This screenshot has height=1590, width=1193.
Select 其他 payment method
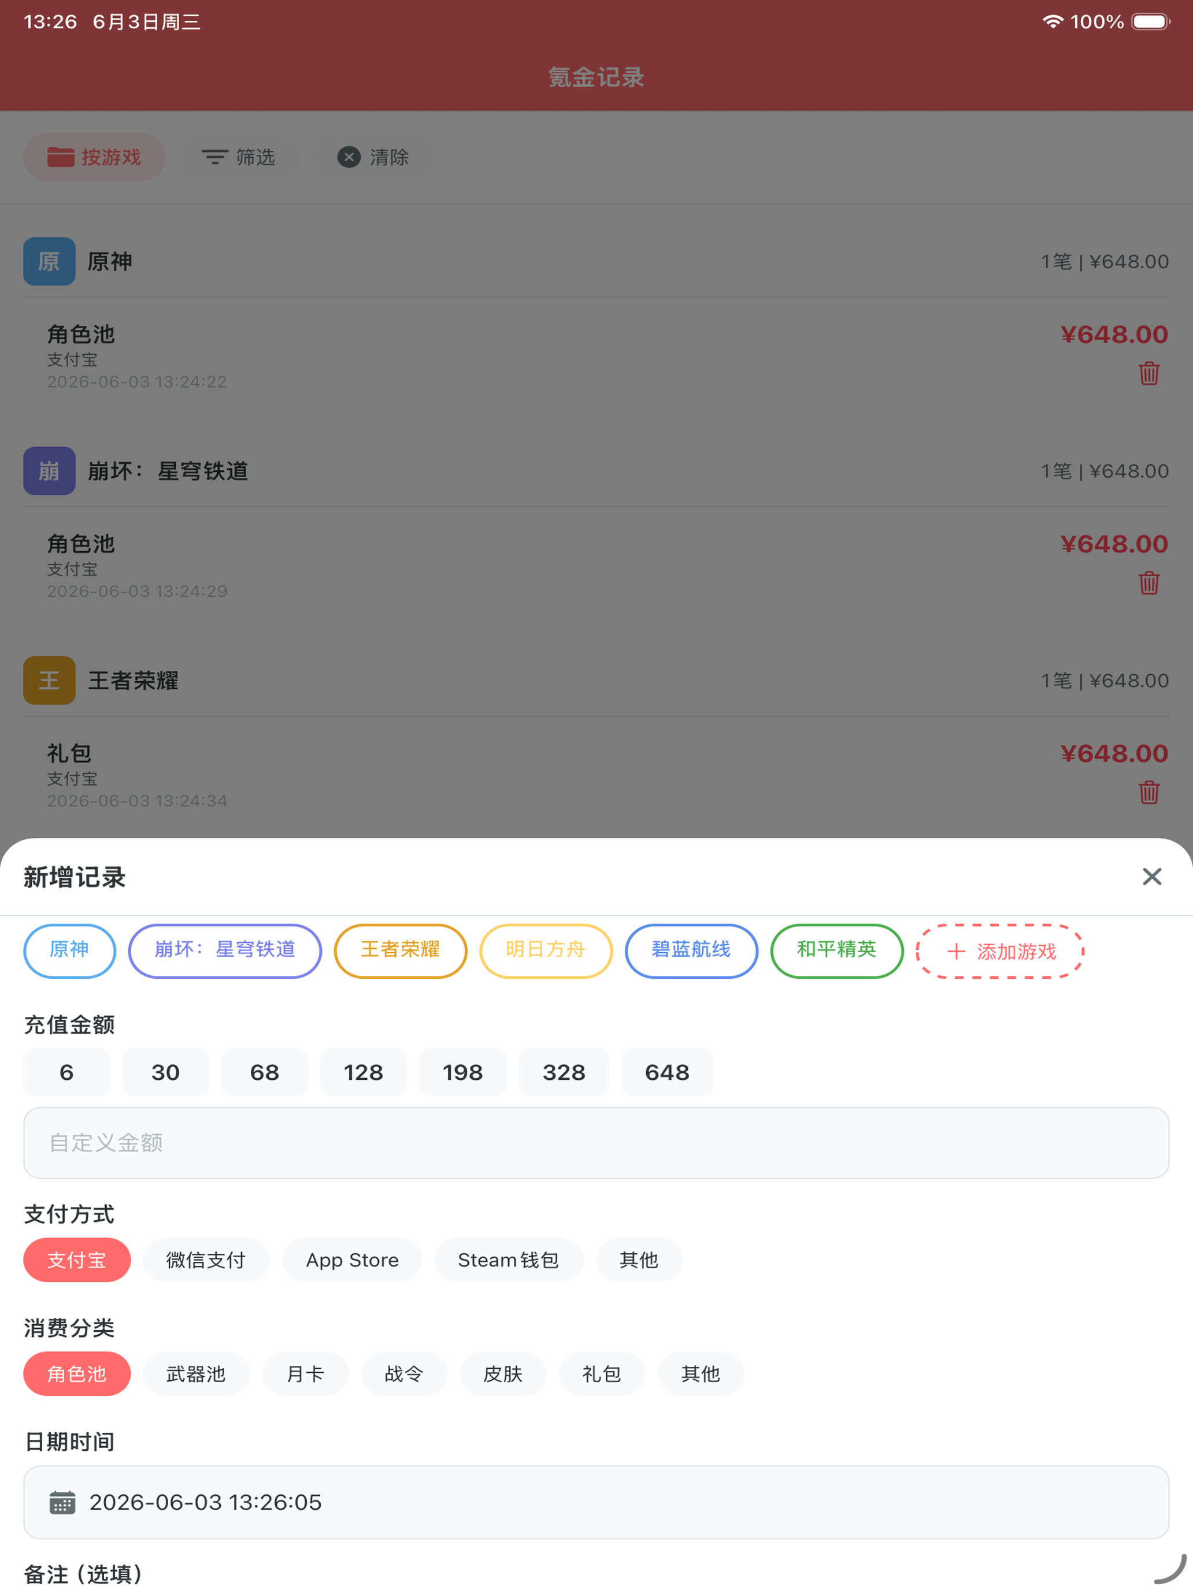tap(639, 1260)
